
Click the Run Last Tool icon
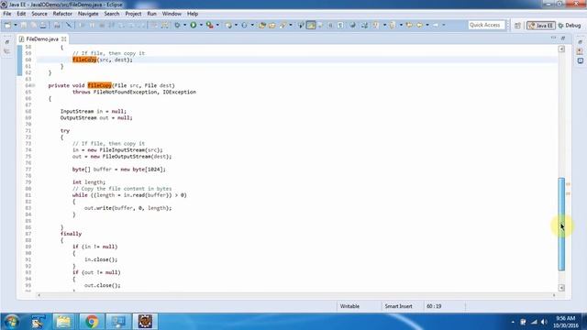pos(210,25)
